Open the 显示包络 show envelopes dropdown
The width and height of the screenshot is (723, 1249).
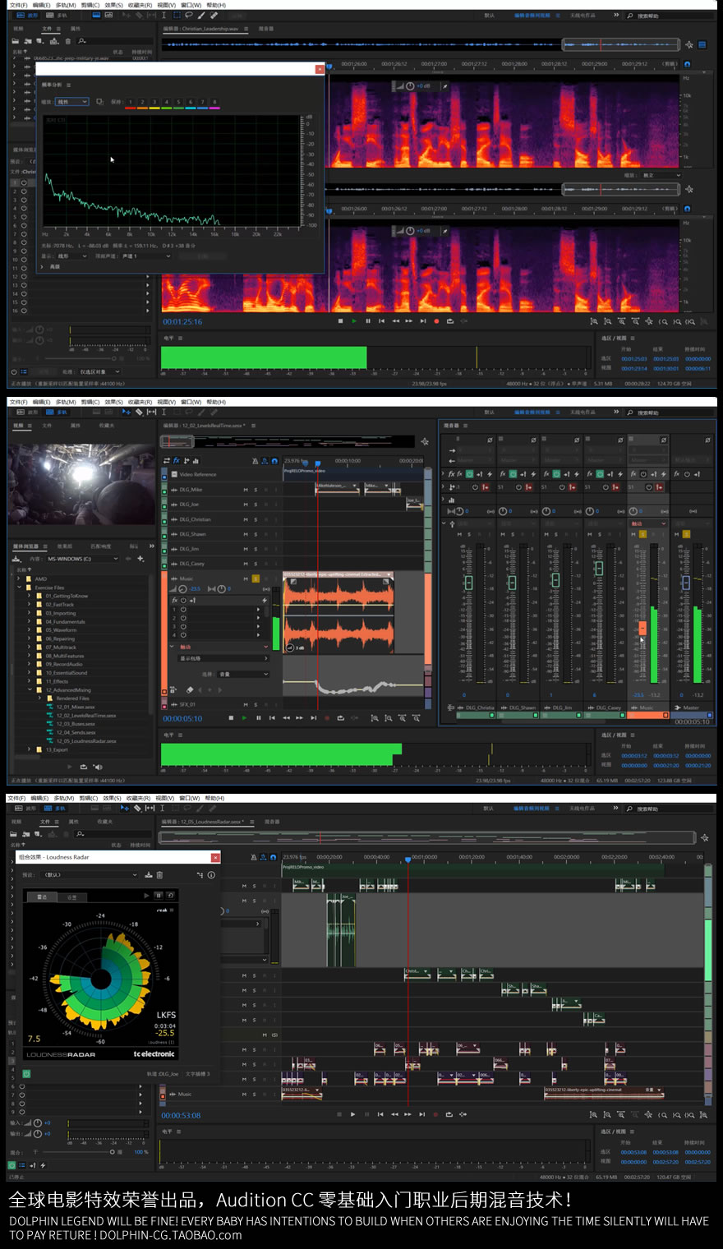coord(223,658)
